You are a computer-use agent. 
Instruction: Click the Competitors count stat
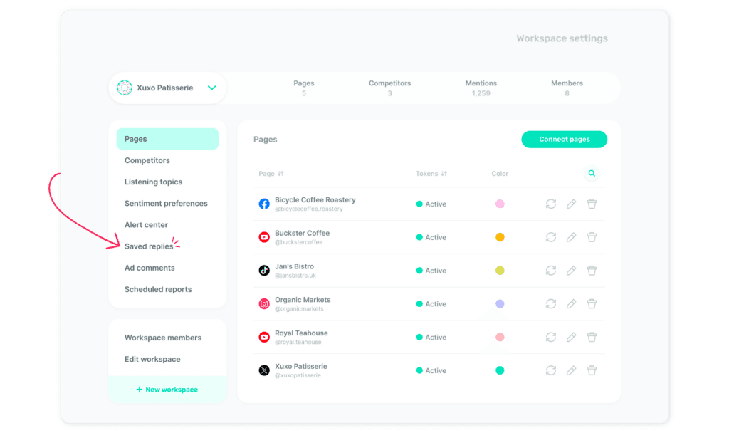[389, 88]
